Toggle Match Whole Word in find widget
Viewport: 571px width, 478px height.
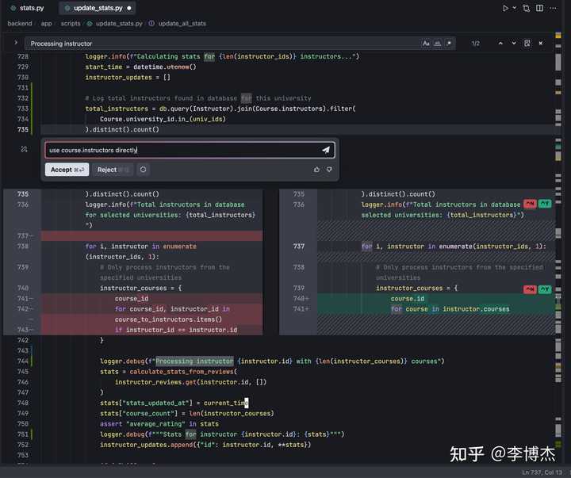click(x=437, y=44)
